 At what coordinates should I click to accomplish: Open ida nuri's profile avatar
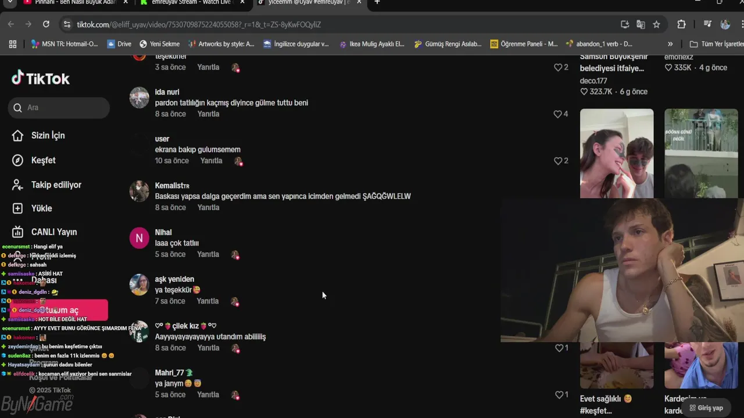(x=139, y=98)
